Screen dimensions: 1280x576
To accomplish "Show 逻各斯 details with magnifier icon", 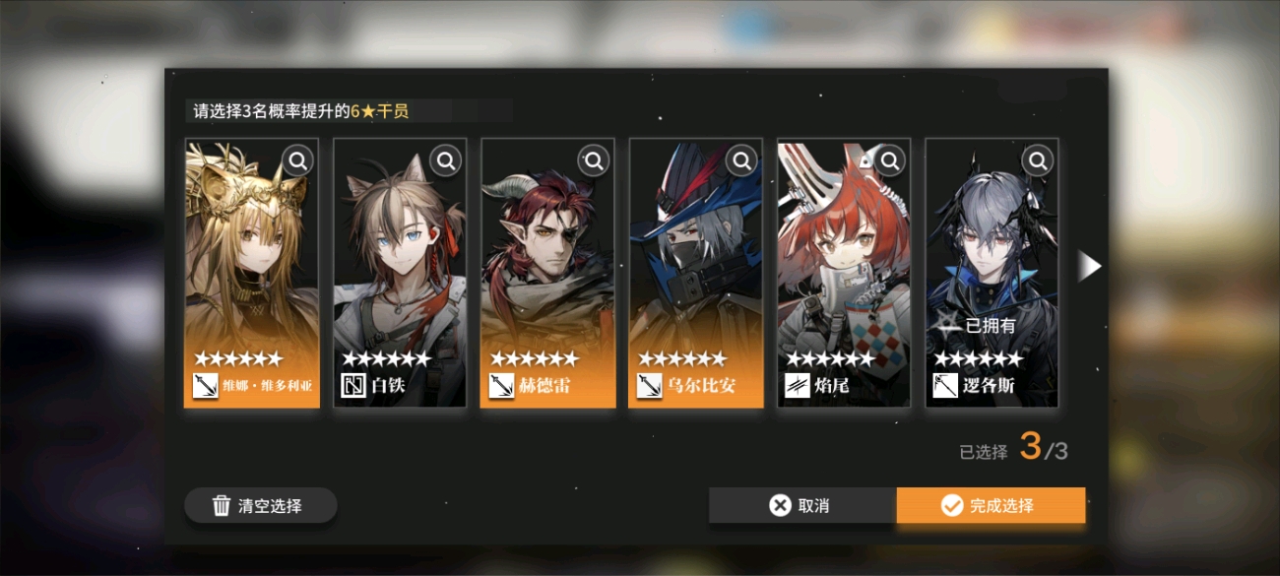I will [1038, 160].
